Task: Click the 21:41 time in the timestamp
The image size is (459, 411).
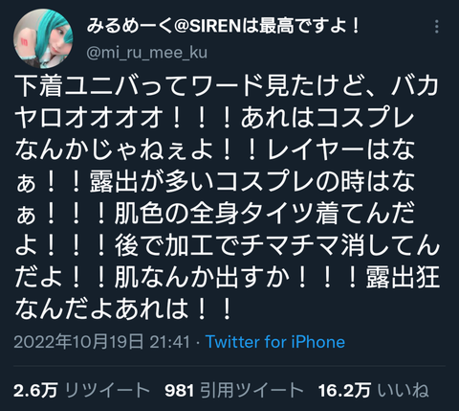Action: click(x=169, y=342)
